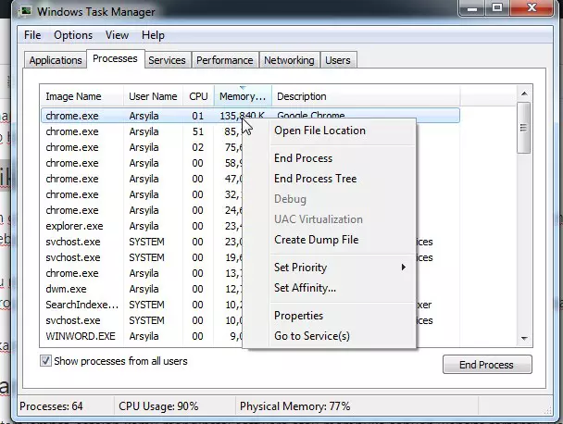Toggle Show processes from all users checkbox
The height and width of the screenshot is (424, 563).
(x=45, y=361)
